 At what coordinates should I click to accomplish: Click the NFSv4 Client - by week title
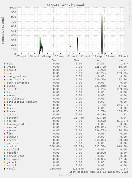(66, 5)
